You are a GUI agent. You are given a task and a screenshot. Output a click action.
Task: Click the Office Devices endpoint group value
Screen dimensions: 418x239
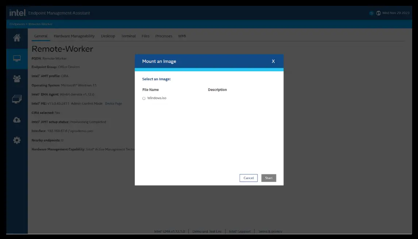click(69, 67)
